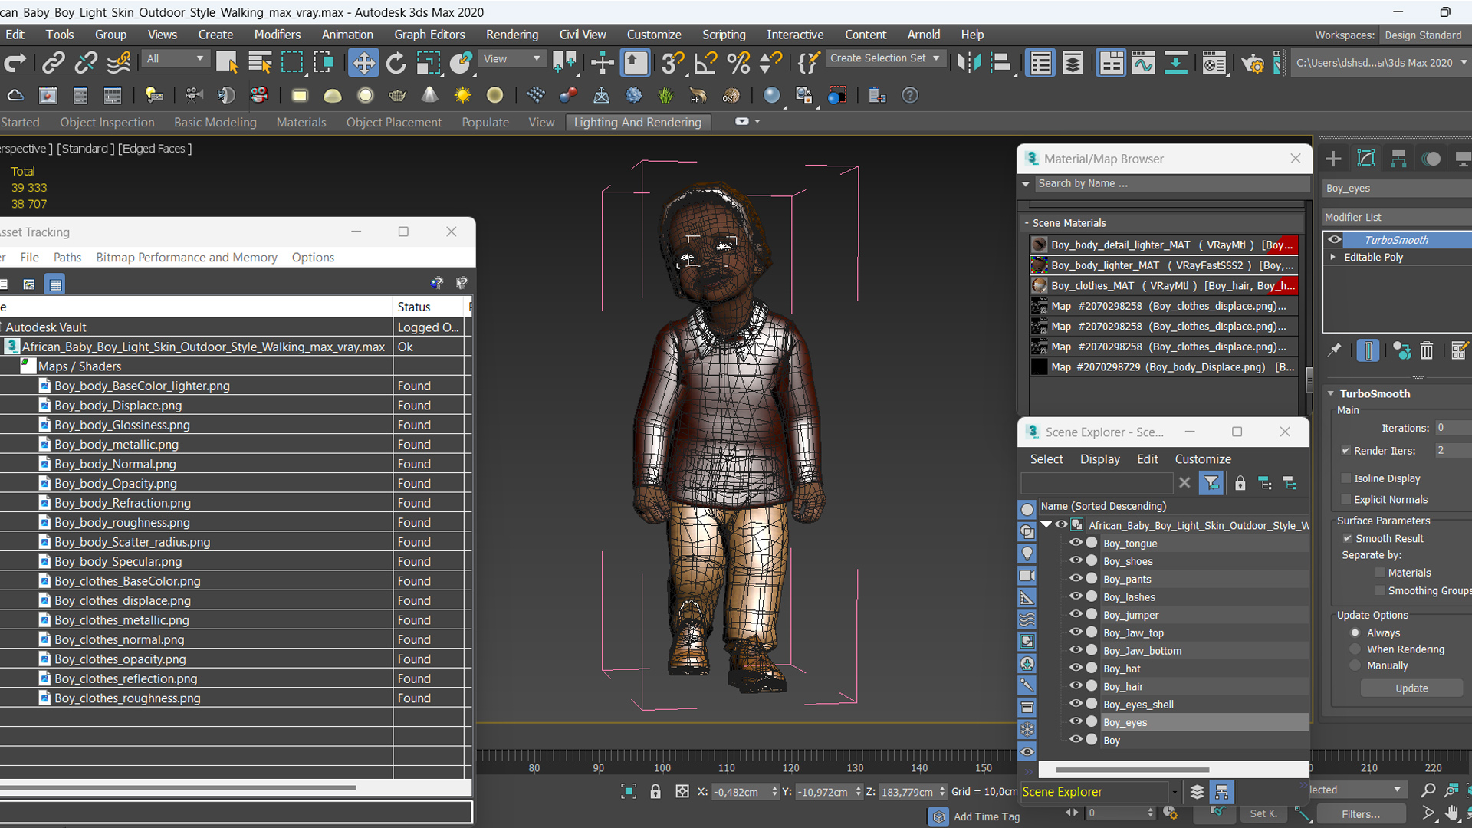This screenshot has width=1472, height=828.
Task: Open the Rendering menu
Action: point(512,34)
